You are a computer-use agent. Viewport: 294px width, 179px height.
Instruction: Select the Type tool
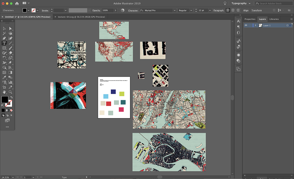click(x=4, y=43)
